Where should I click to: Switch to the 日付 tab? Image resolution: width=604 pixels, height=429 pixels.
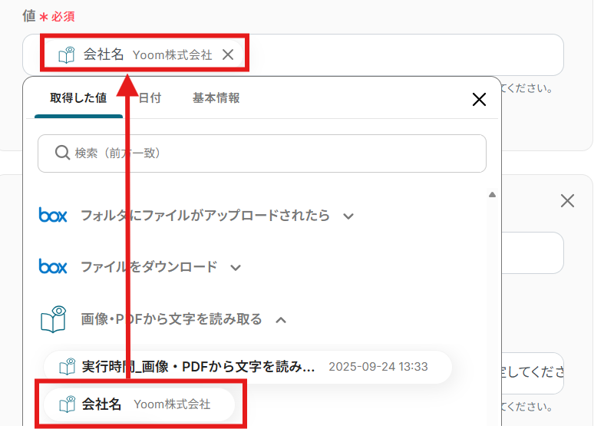[150, 97]
